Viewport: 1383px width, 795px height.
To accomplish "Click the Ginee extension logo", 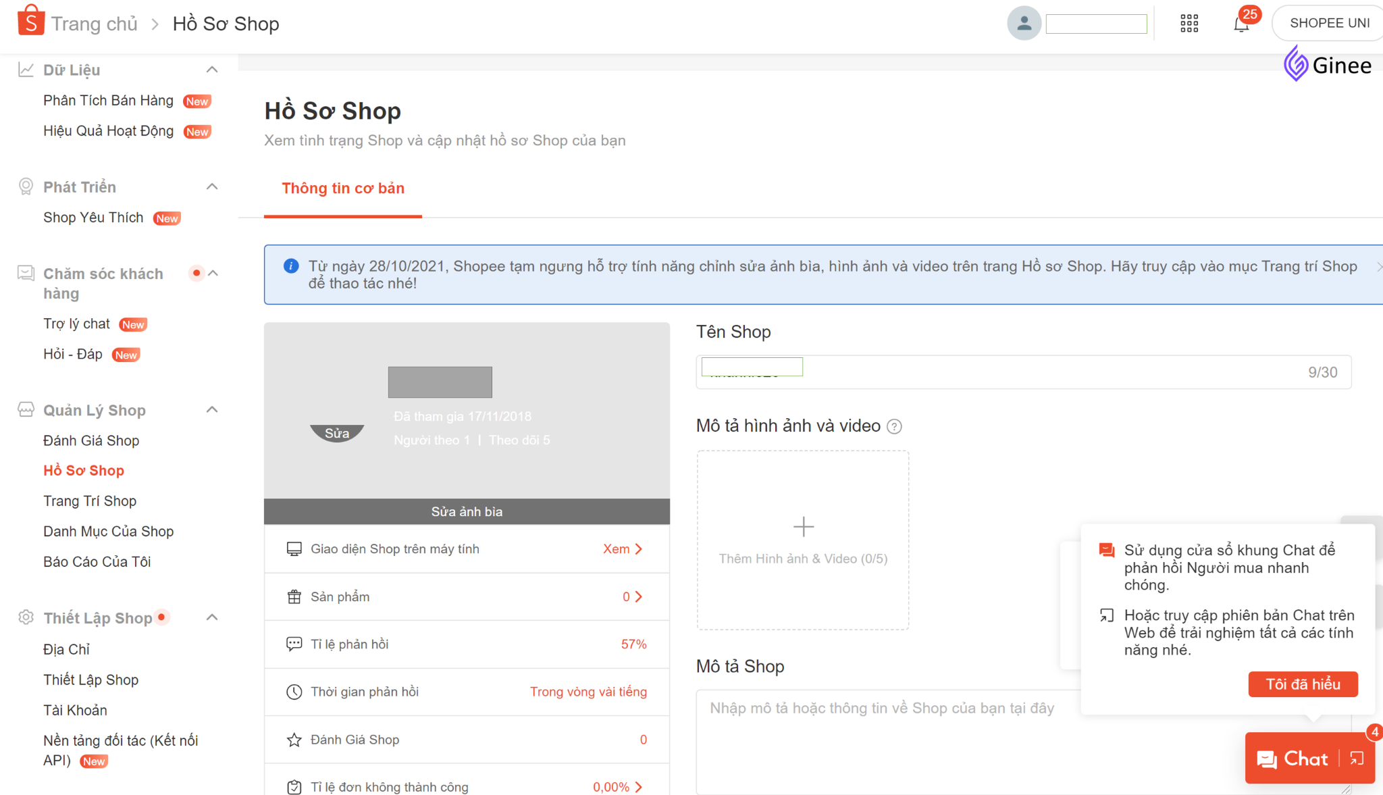I will 1327,65.
